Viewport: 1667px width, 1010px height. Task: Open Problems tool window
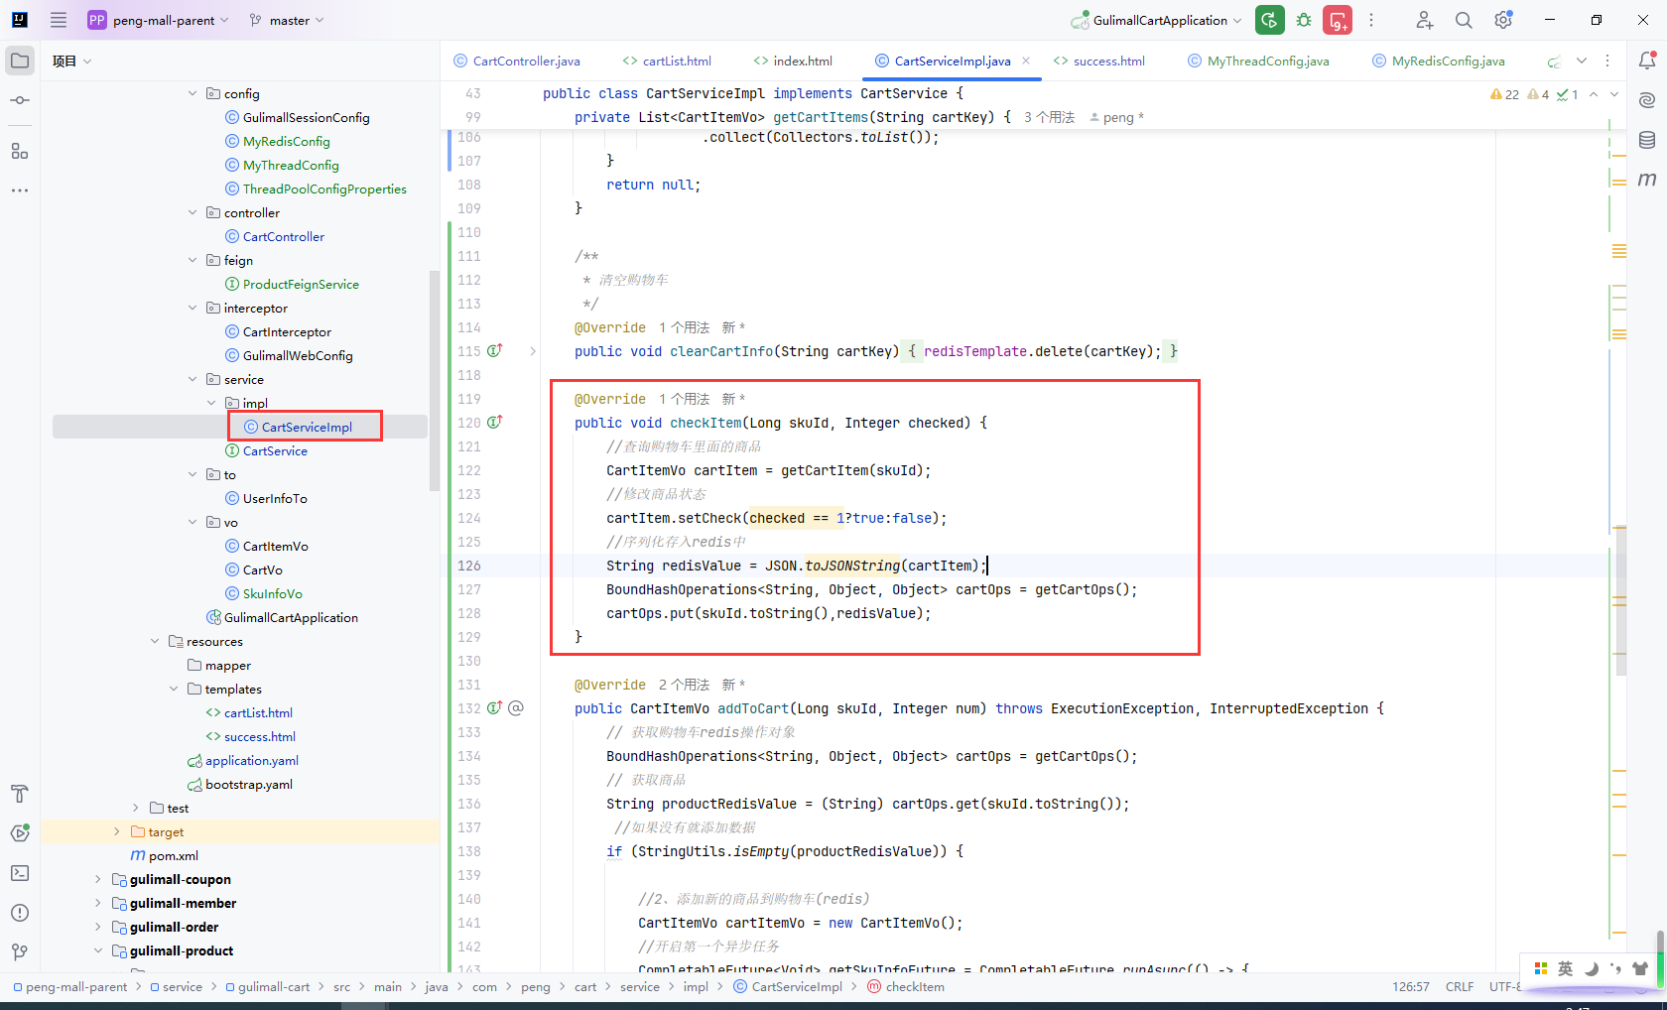[20, 913]
